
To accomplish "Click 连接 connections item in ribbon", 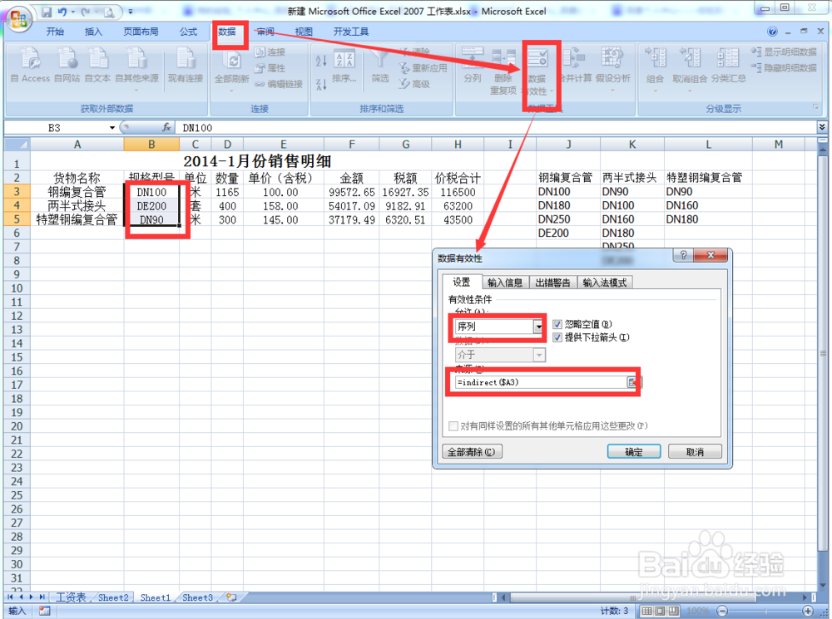I will 270,52.
